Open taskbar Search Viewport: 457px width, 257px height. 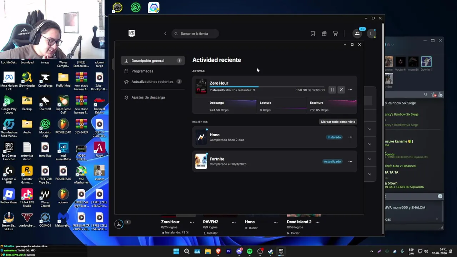tap(187, 251)
